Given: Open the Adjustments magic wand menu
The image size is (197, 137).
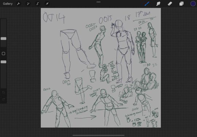Looking at the screenshot, I should coord(28,4).
